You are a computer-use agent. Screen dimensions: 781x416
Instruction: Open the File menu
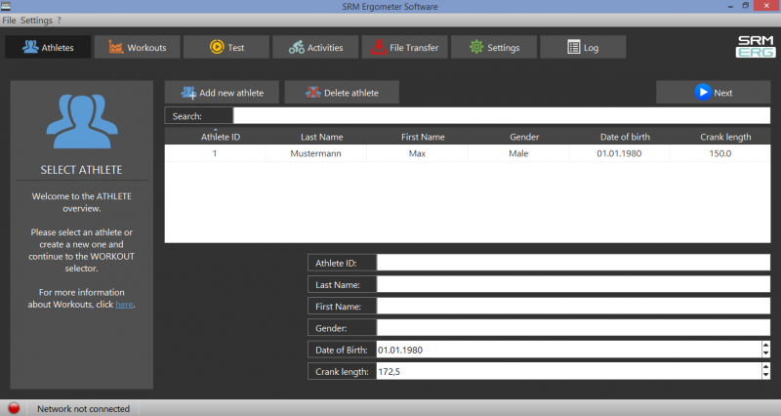(x=9, y=21)
